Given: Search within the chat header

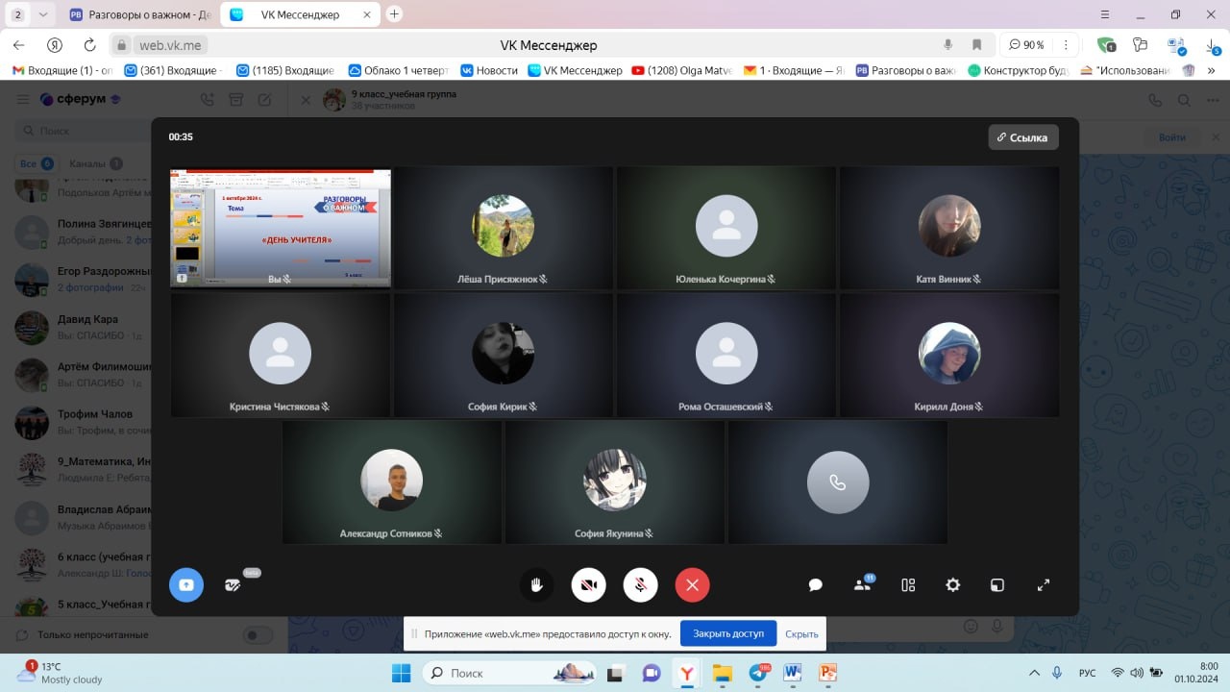Looking at the screenshot, I should click(1185, 100).
